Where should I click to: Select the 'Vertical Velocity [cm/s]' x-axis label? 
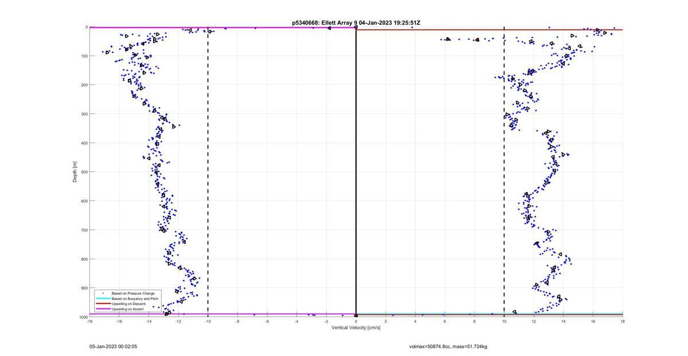point(355,328)
